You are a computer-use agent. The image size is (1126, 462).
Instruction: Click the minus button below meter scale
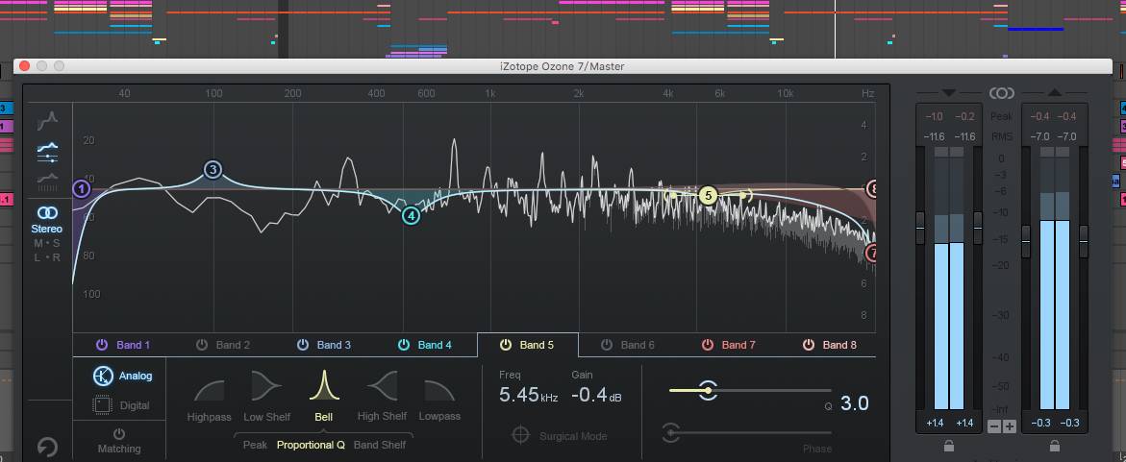tap(994, 426)
